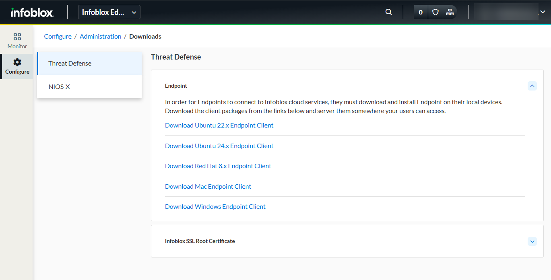This screenshot has height=280, width=551.
Task: Select the Configure gear icon
Action: [x=17, y=62]
